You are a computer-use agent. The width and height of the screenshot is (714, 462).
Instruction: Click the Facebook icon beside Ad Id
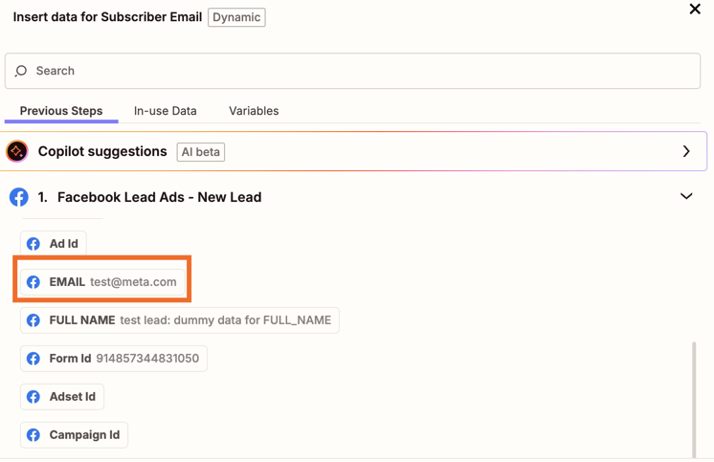coord(33,244)
